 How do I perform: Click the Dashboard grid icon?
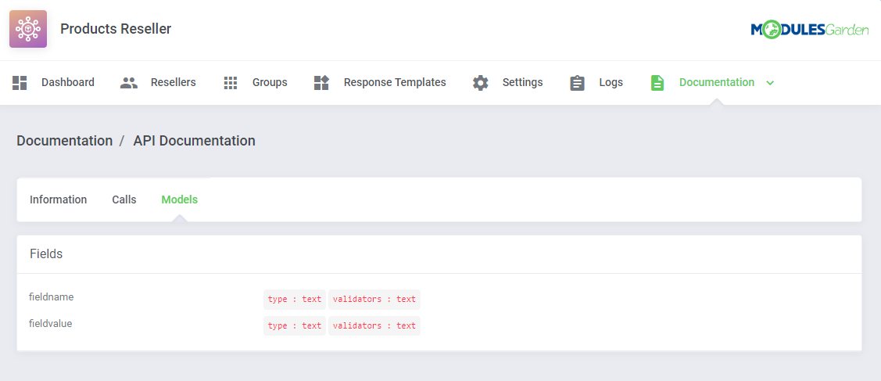point(20,83)
